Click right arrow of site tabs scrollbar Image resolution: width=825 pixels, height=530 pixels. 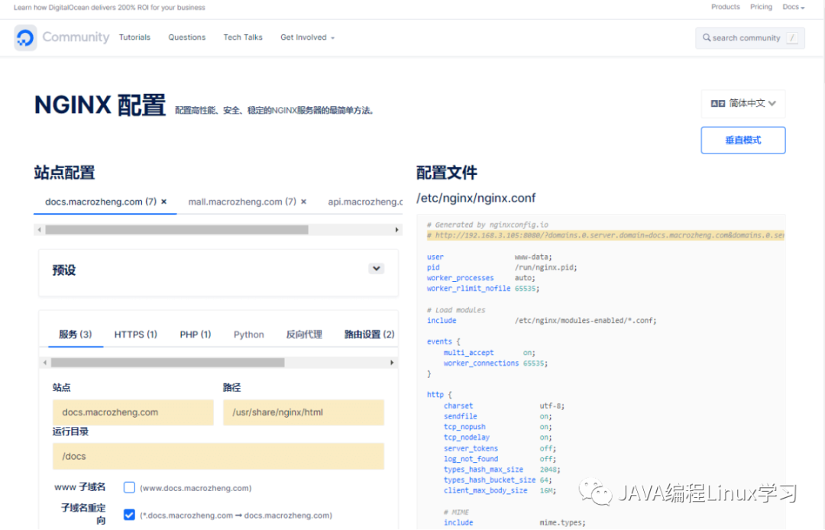396,230
